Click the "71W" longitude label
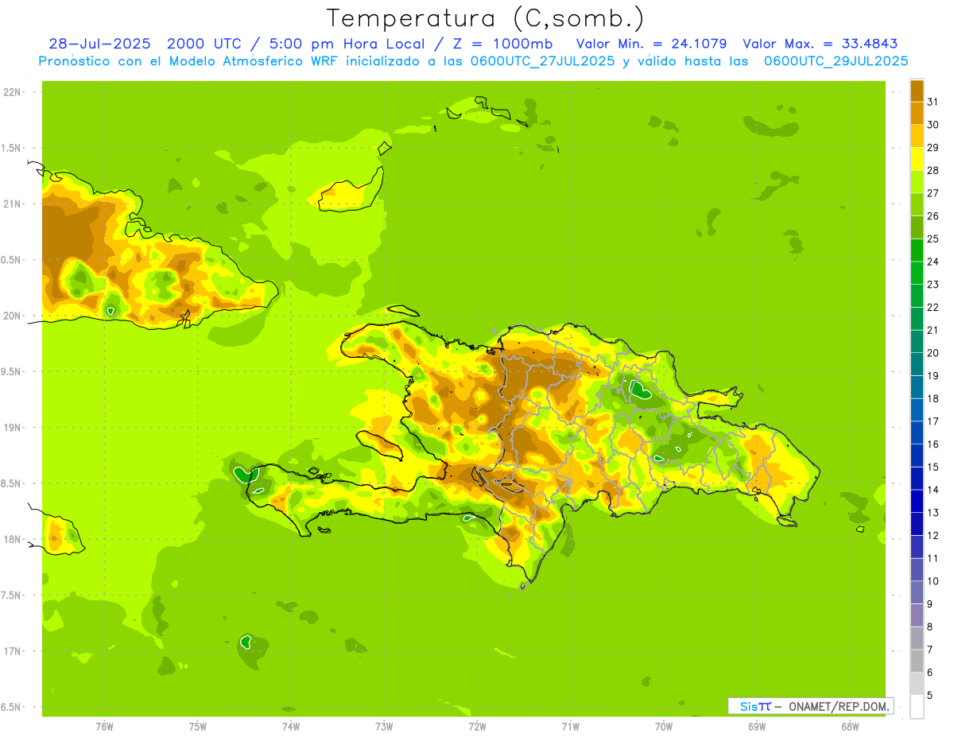 click(x=570, y=727)
